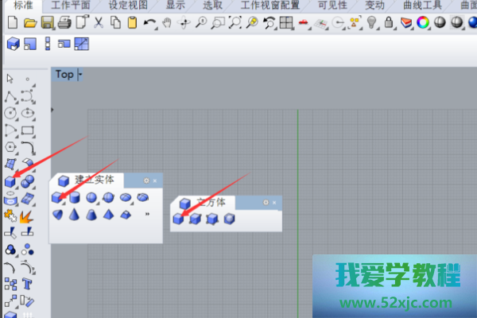Viewport: 477px width, 318px height.
Task: Select the Pan hand tool
Action: tap(168, 22)
